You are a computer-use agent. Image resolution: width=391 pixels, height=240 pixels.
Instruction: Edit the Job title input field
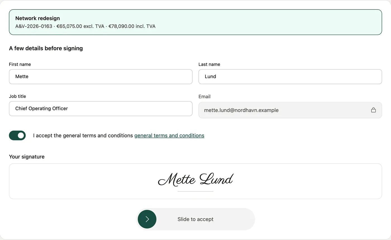coord(101,109)
